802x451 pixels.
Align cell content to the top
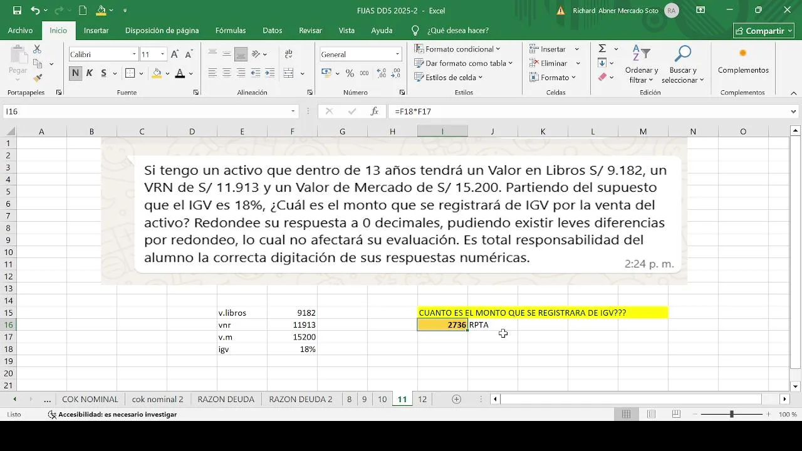click(212, 54)
